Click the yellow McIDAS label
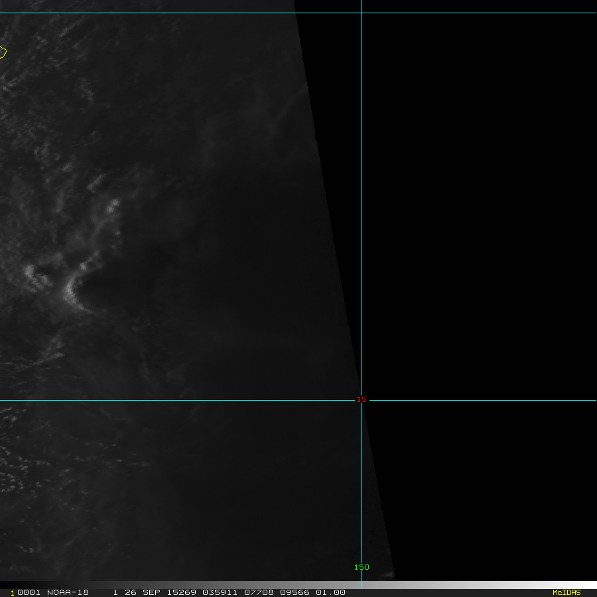Viewport: 597px width, 597px height. pos(566,592)
